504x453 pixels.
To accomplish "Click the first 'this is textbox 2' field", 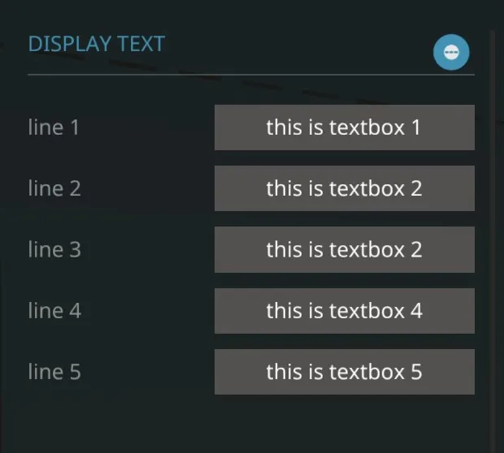I will [344, 188].
